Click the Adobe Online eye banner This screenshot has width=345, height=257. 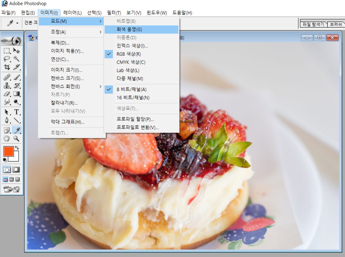click(11, 41)
